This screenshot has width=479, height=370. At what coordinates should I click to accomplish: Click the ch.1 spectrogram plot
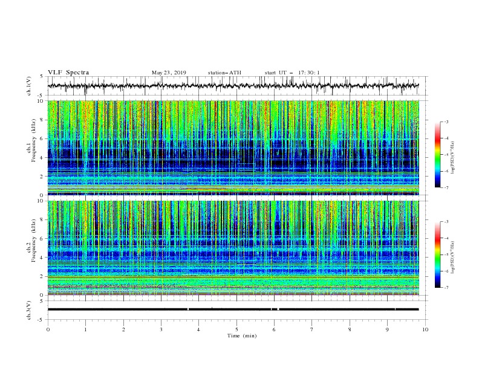[233, 148]
